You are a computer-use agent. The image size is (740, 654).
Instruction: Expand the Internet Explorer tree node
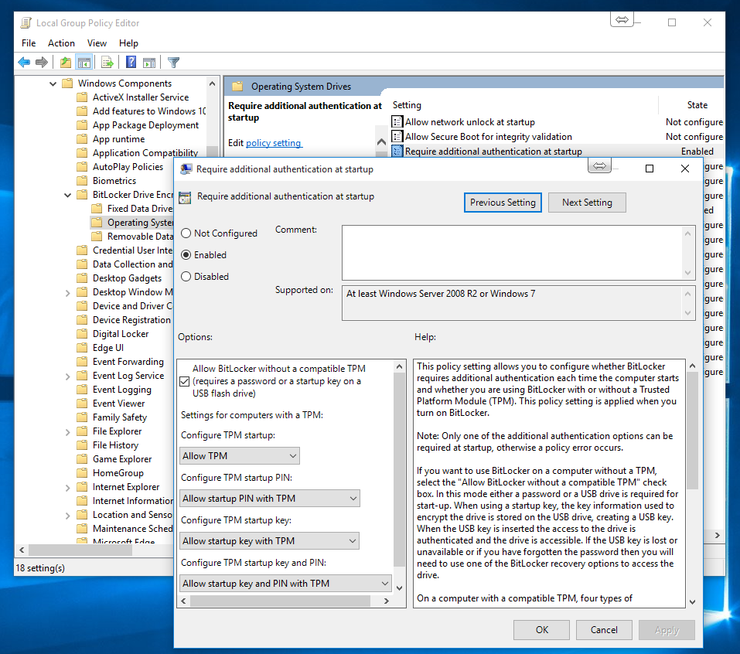68,487
